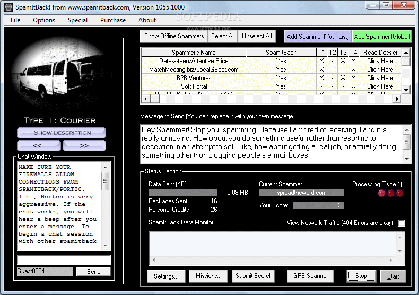
Task: Click the Stop button
Action: [x=361, y=276]
